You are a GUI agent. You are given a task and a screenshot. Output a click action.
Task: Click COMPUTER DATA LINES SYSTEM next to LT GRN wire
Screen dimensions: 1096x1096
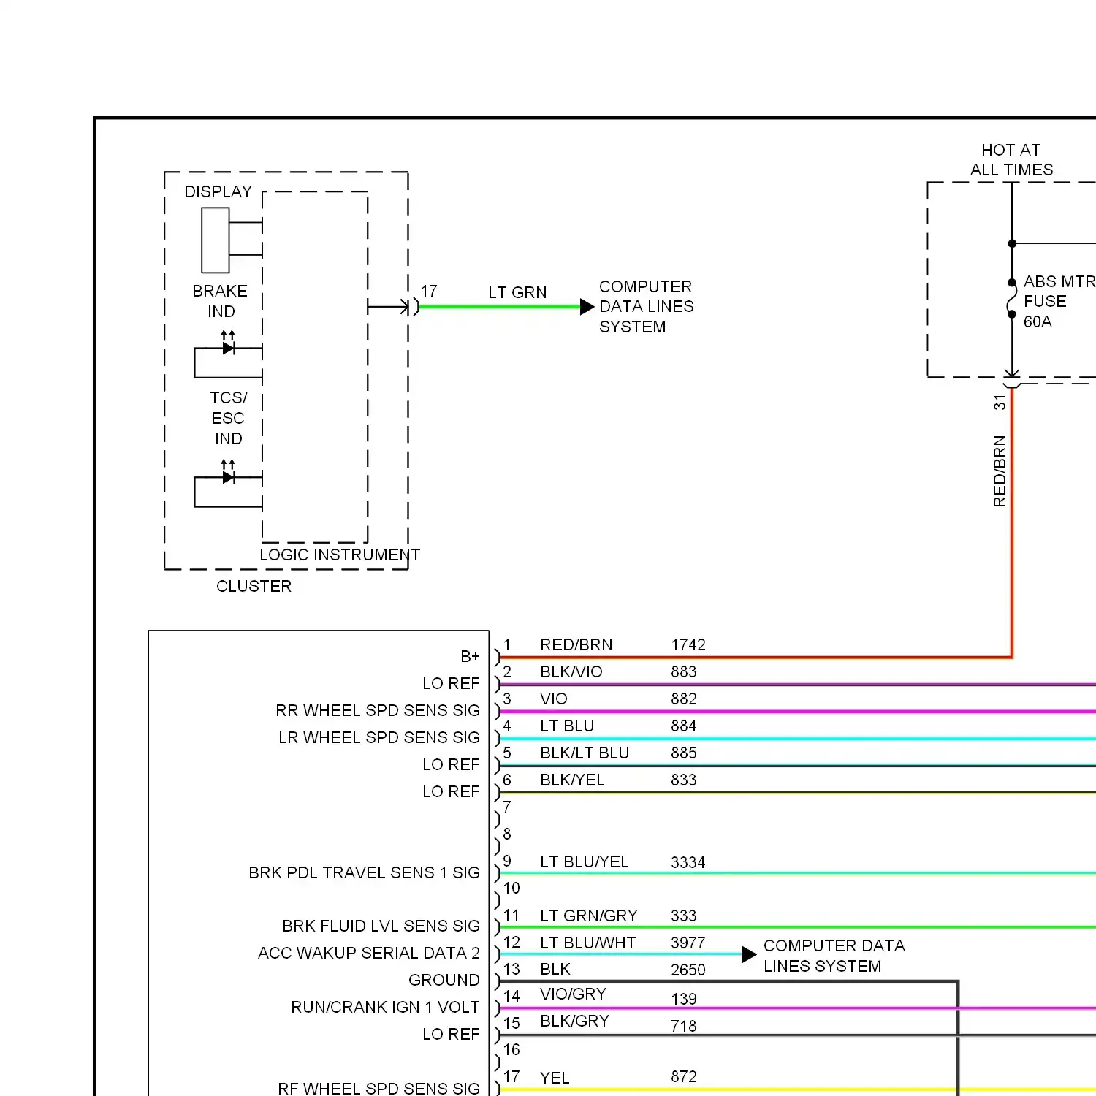tap(646, 306)
